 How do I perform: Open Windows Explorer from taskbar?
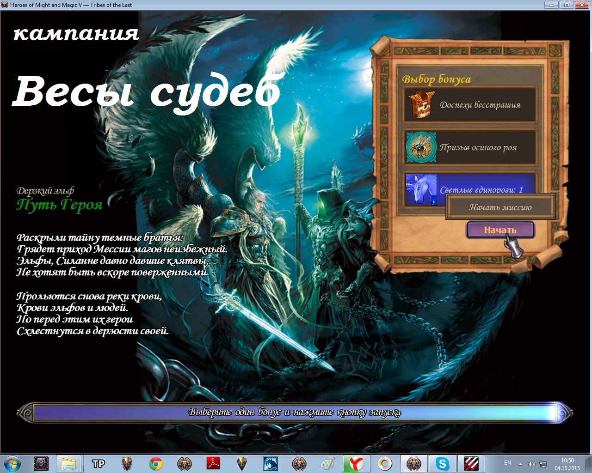[68, 463]
